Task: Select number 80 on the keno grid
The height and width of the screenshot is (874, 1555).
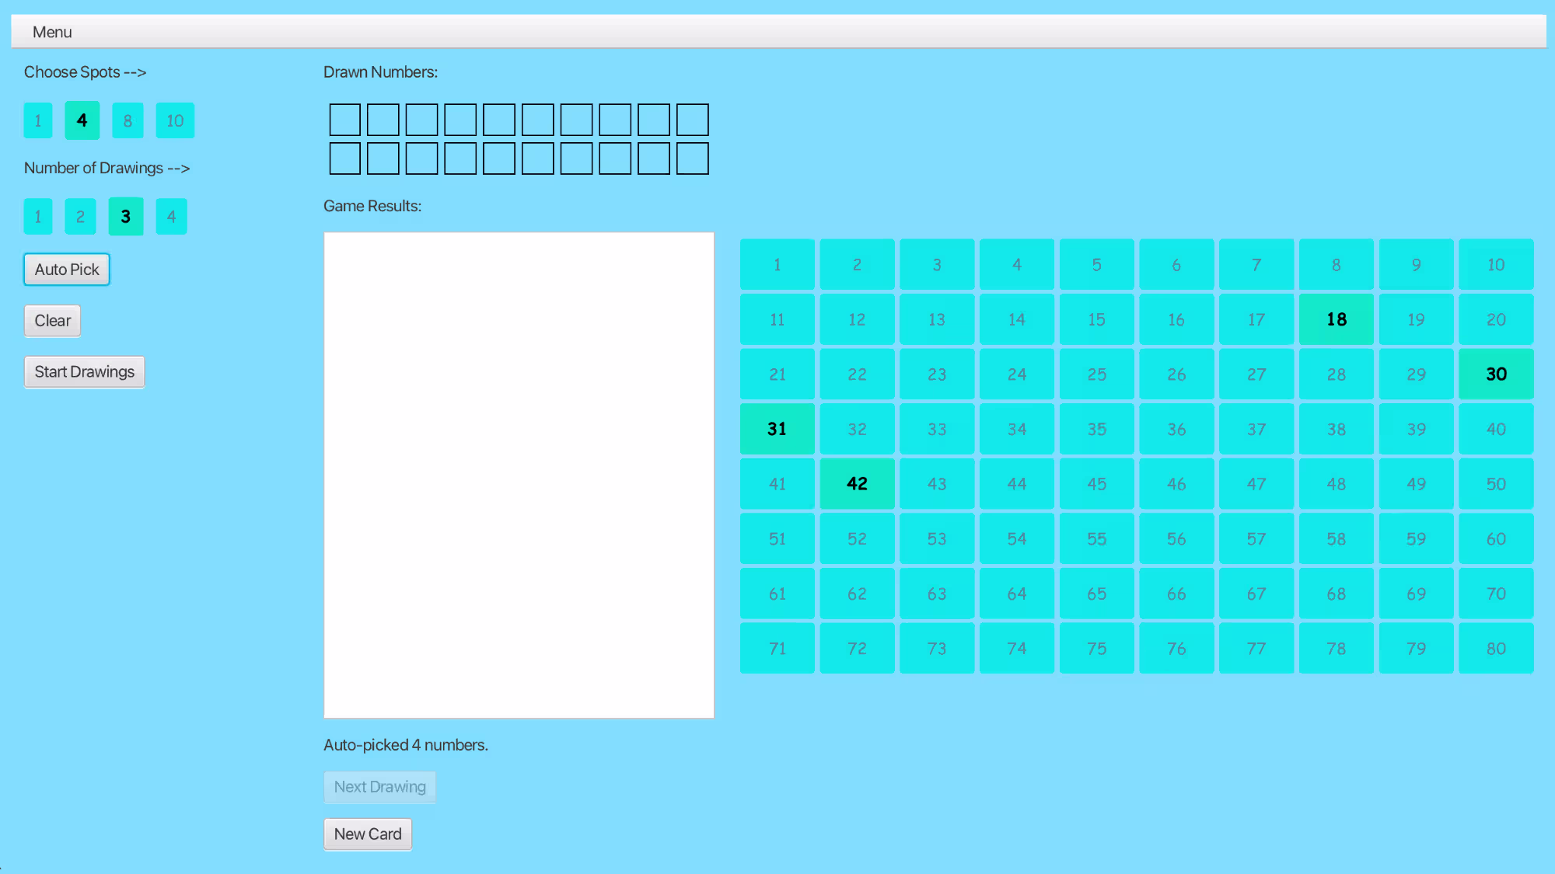Action: click(x=1496, y=649)
